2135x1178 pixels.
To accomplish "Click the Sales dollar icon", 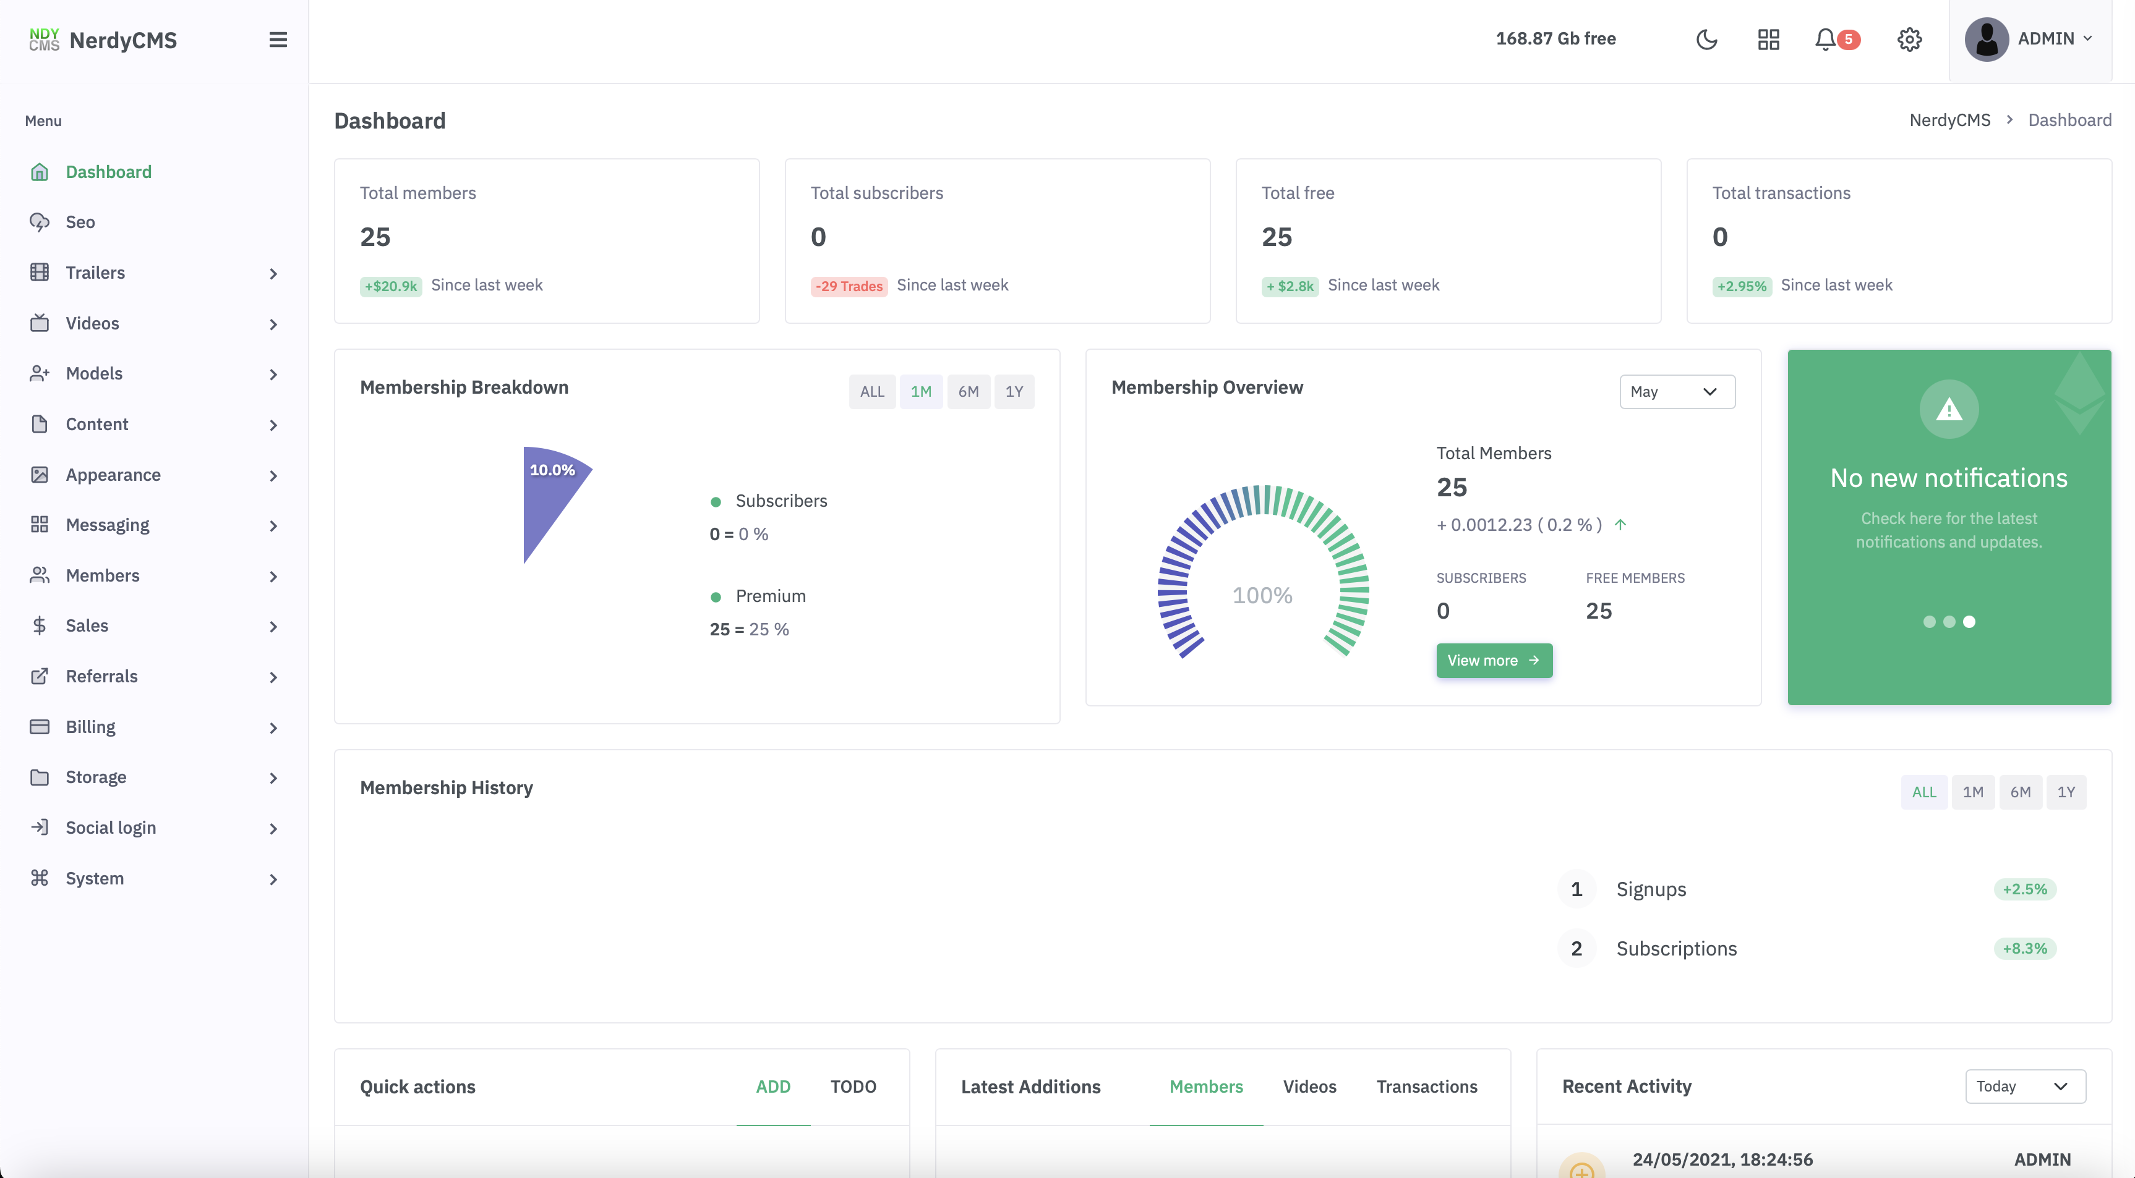I will pyautogui.click(x=39, y=625).
